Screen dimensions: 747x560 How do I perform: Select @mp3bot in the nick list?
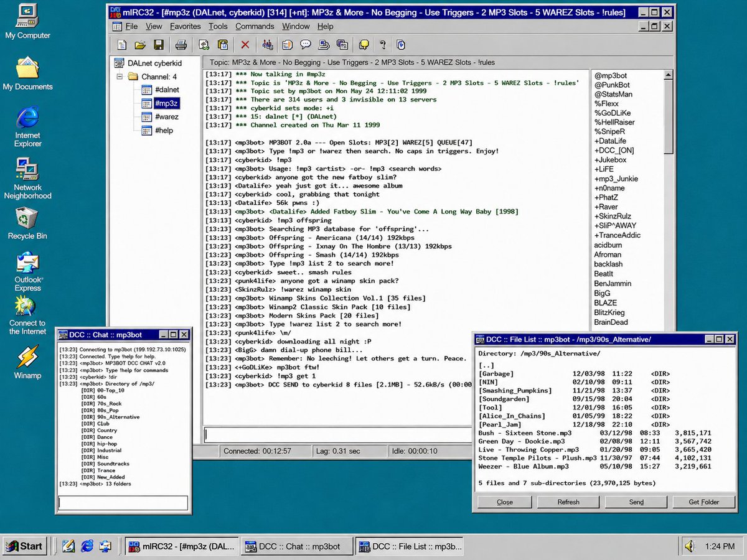pyautogui.click(x=611, y=75)
